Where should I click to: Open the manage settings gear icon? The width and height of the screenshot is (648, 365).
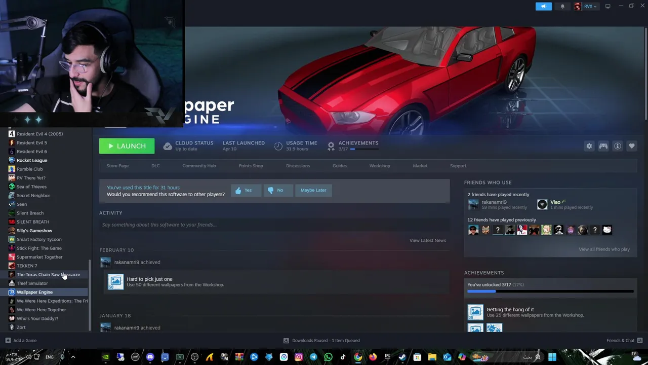[589, 146]
